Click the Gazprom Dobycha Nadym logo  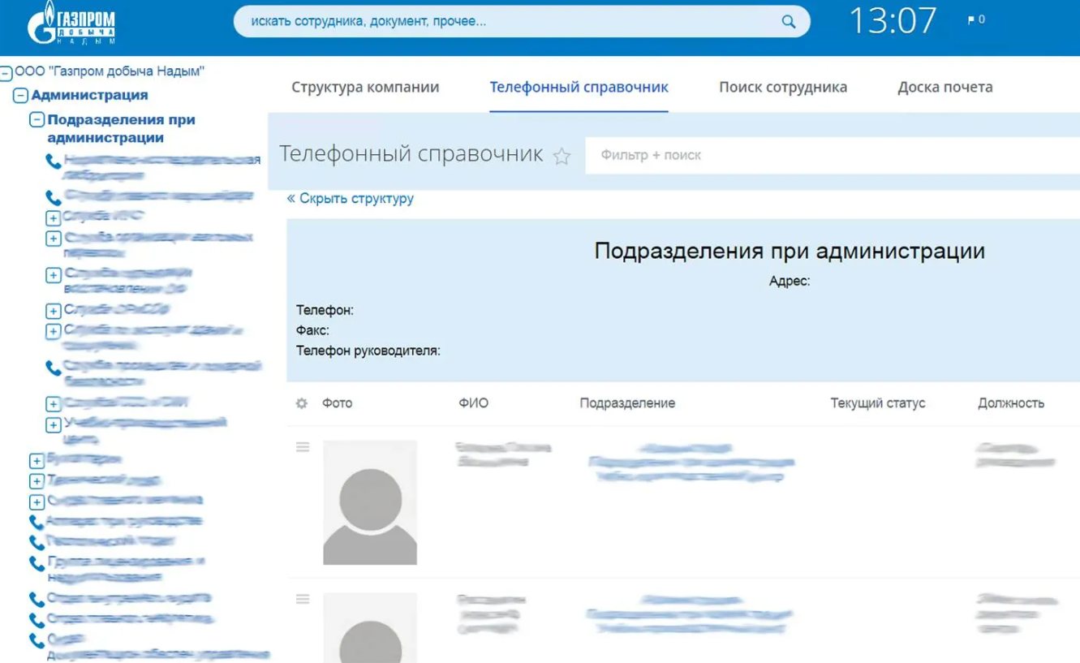pos(71,28)
